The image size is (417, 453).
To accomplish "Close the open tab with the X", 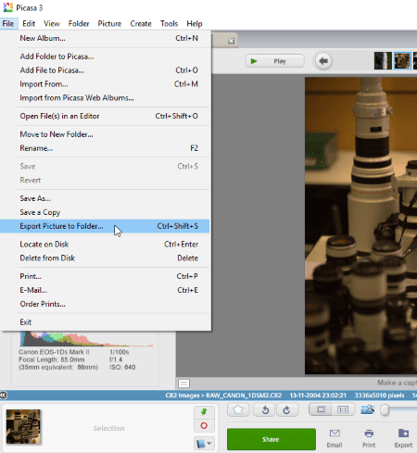I will coord(231,41).
